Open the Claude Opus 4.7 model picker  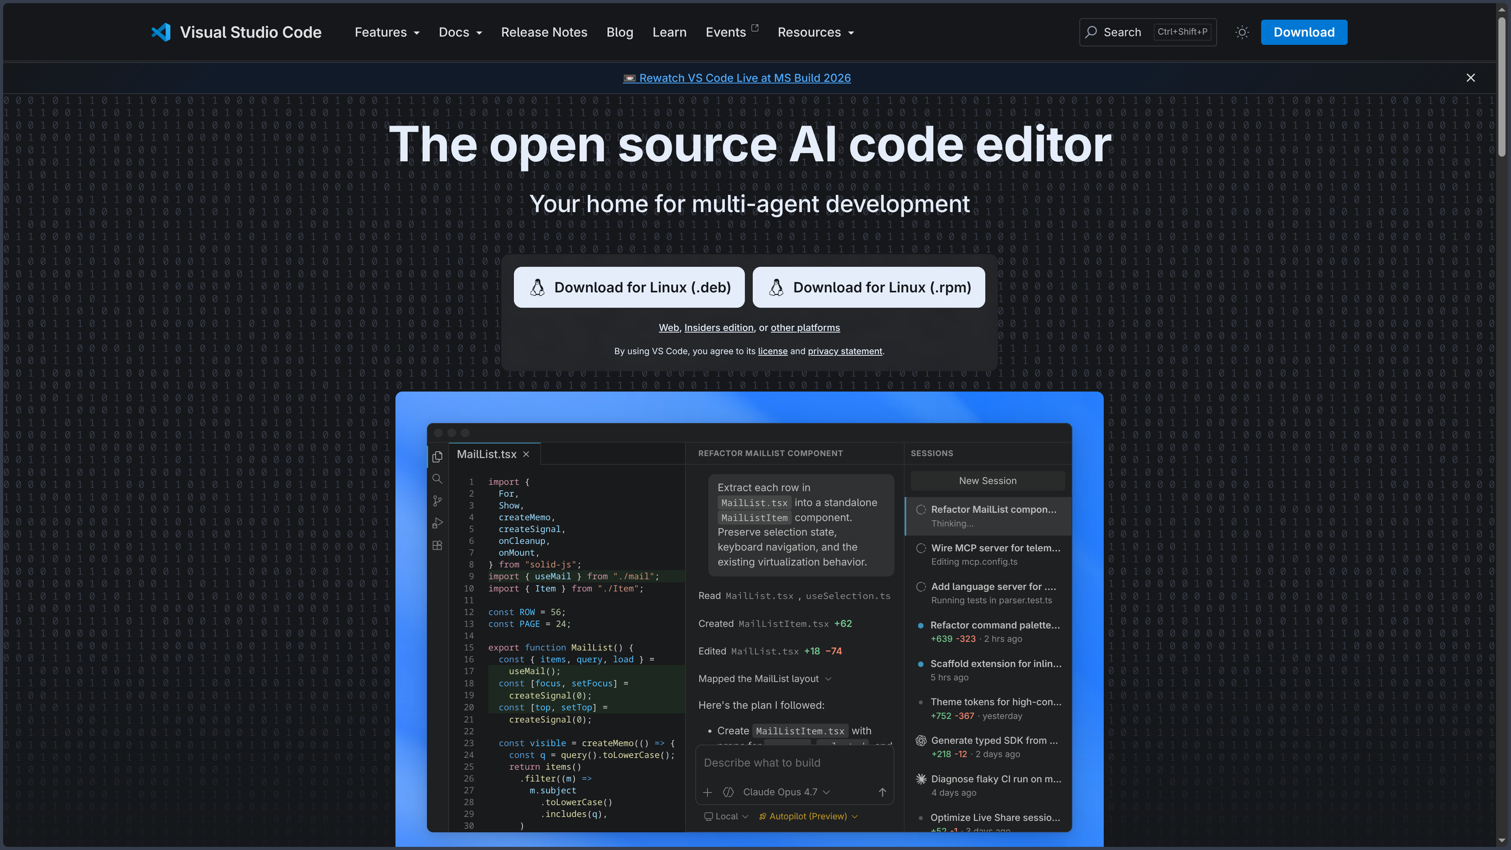click(x=786, y=793)
